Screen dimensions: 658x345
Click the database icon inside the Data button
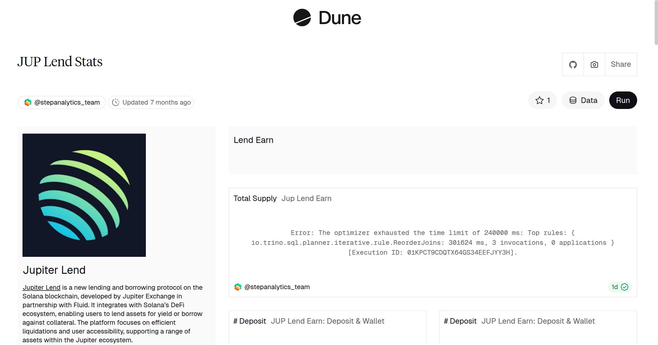(573, 100)
